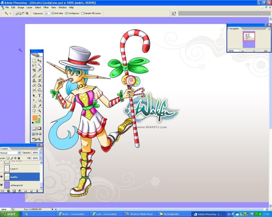Viewport: 272px width, 217px height.
Task: Open the File menu
Action: coord(7,7)
